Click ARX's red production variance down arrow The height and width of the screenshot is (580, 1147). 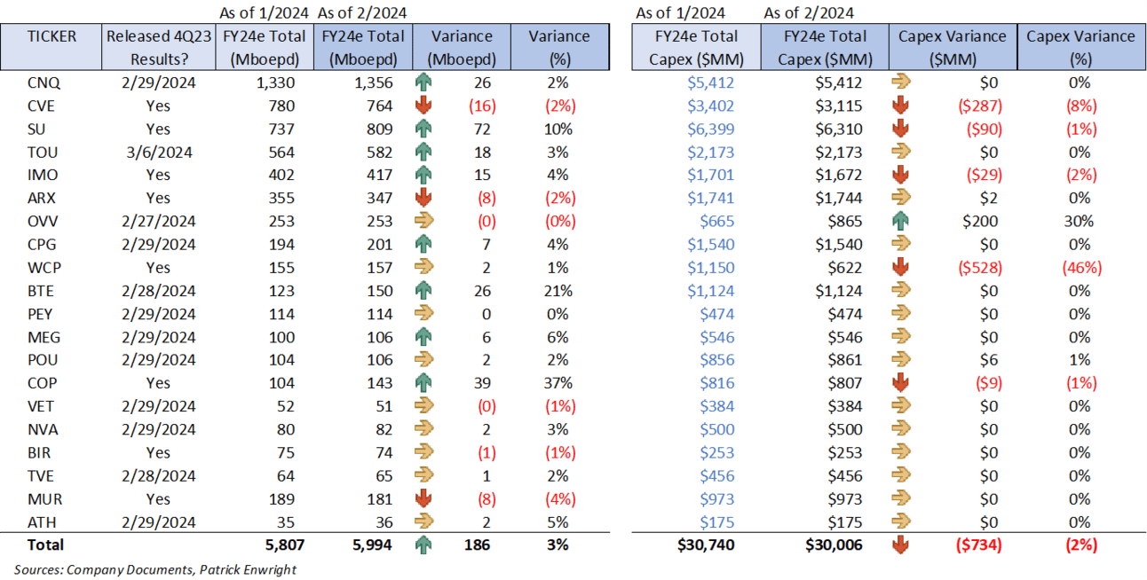pyautogui.click(x=423, y=198)
